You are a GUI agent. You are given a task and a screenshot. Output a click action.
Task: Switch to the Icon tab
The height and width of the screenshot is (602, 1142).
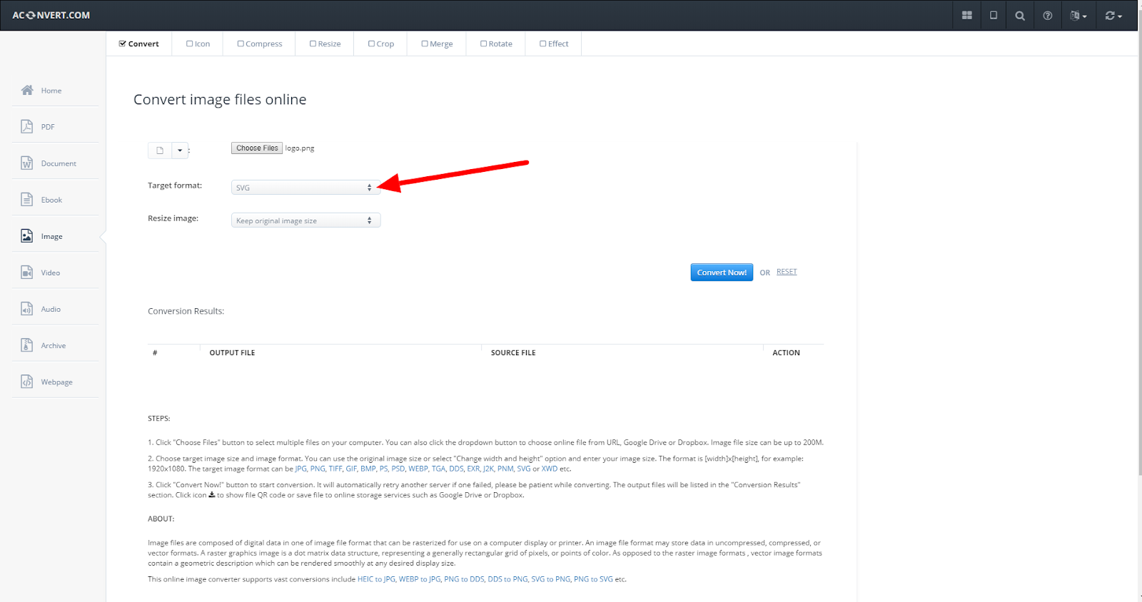[198, 44]
